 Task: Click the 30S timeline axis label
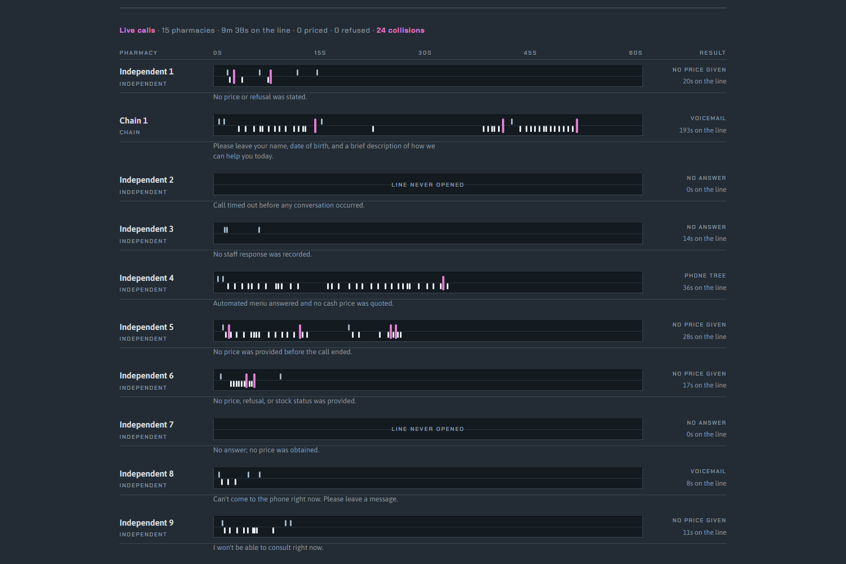click(x=425, y=53)
